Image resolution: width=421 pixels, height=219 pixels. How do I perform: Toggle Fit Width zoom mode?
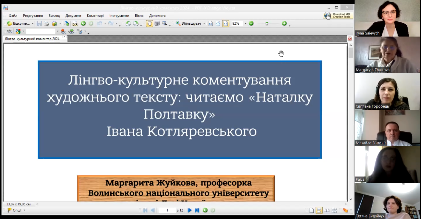tap(226, 23)
